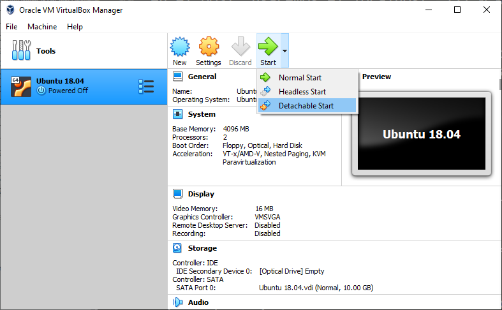The image size is (502, 310).
Task: Open the Start dropdown arrow
Action: pos(284,50)
